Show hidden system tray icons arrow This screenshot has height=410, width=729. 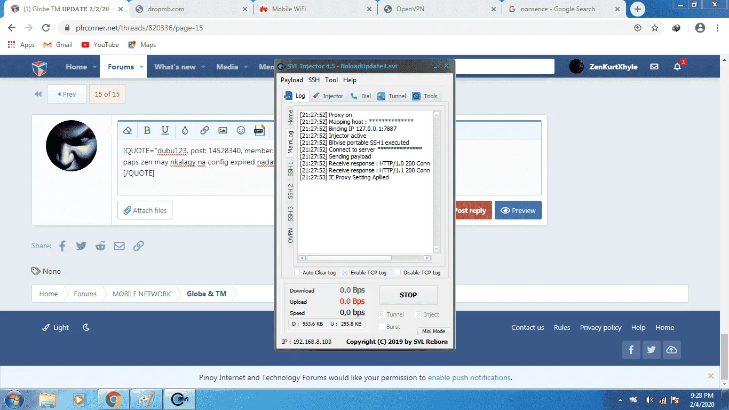[621, 400]
